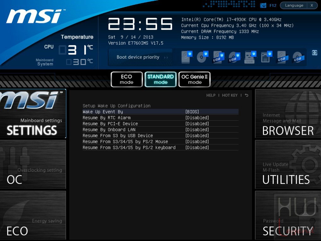Image resolution: width=321 pixels, height=241 pixels.
Task: Change Resume by PS/2 Keyboard [Disabled] value
Action: 197,147
